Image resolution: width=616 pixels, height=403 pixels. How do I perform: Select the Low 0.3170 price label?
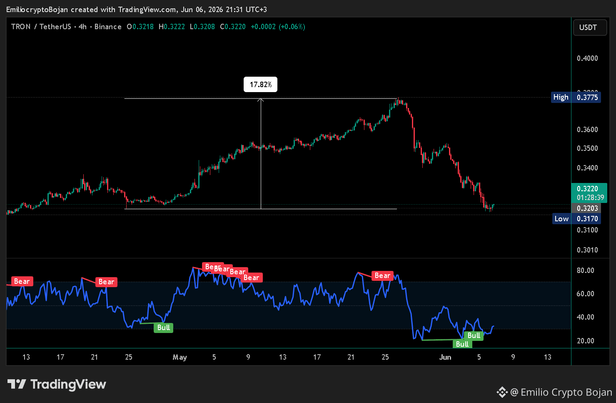point(576,218)
